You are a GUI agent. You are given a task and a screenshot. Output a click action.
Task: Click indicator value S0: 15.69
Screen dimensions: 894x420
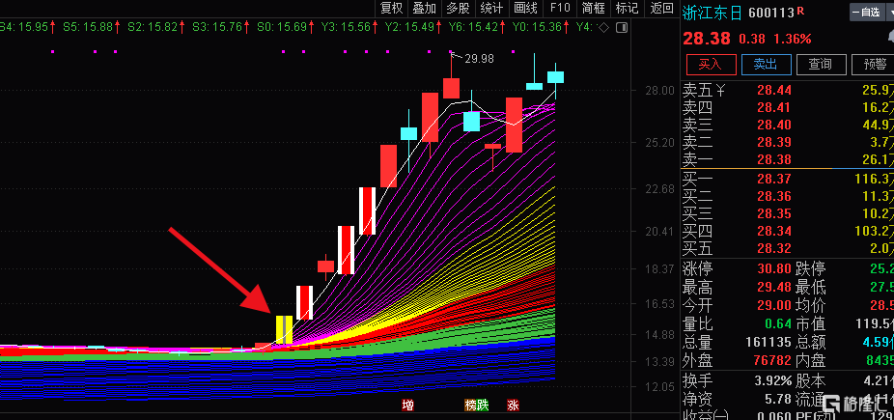[282, 27]
